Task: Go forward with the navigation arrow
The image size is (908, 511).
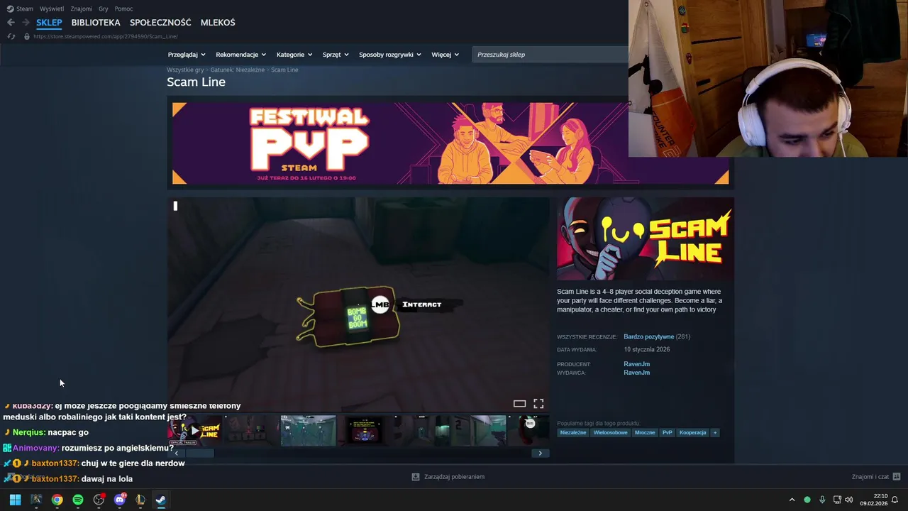Action: click(26, 23)
